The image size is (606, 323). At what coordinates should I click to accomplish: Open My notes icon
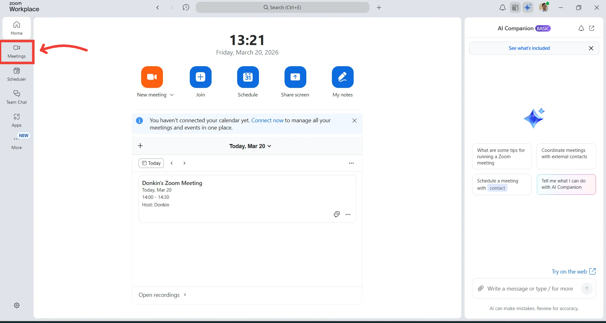click(343, 77)
